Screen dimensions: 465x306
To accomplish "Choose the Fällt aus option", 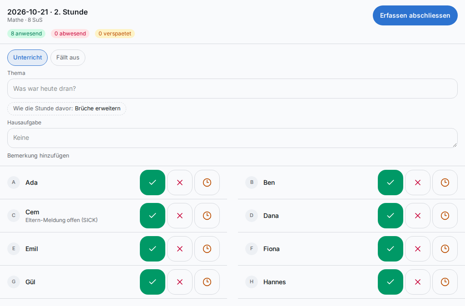I will tap(68, 58).
